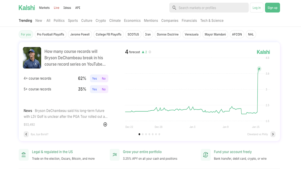This screenshot has height=169, width=301.
Task: Click No for 4+ course records
Action: (x=104, y=78)
